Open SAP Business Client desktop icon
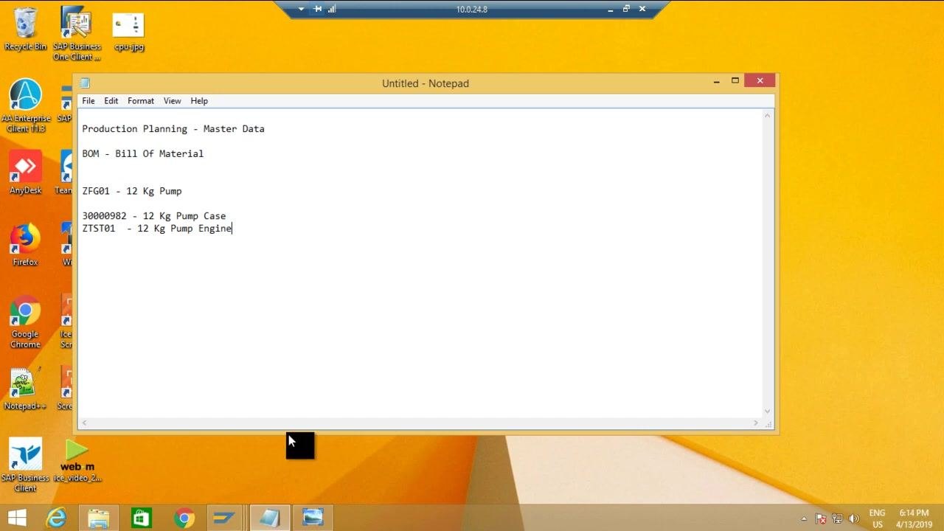 click(x=25, y=465)
